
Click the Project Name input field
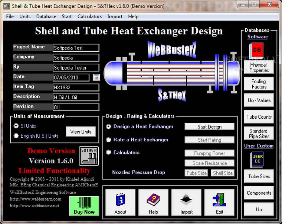pyautogui.click(x=76, y=48)
